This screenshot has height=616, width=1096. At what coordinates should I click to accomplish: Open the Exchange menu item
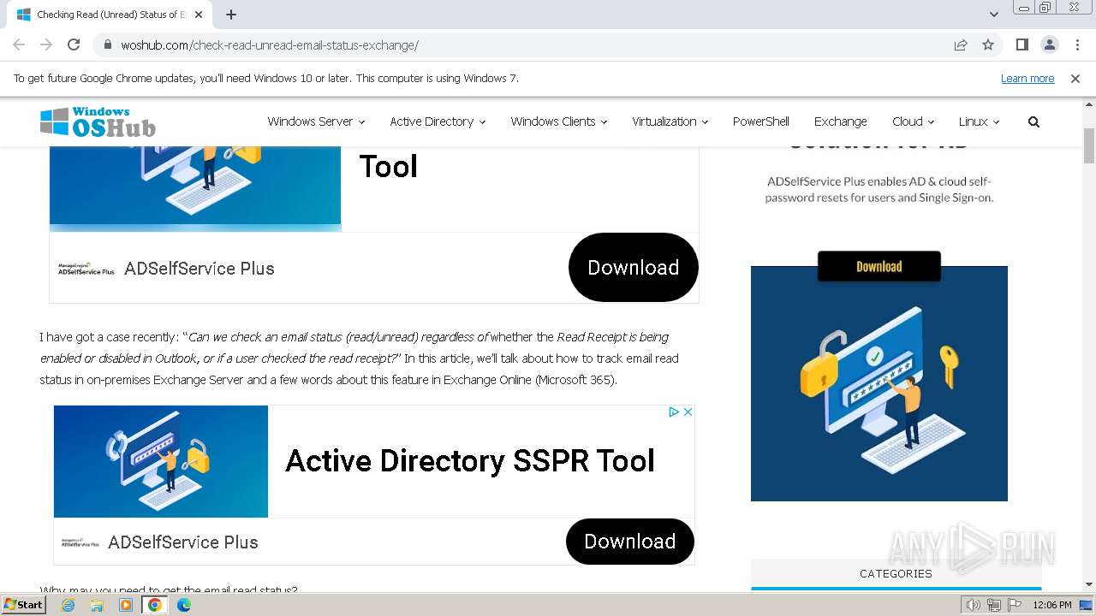840,121
